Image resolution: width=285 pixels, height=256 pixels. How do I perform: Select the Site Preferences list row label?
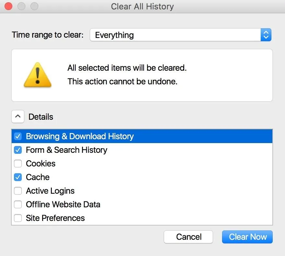click(55, 218)
